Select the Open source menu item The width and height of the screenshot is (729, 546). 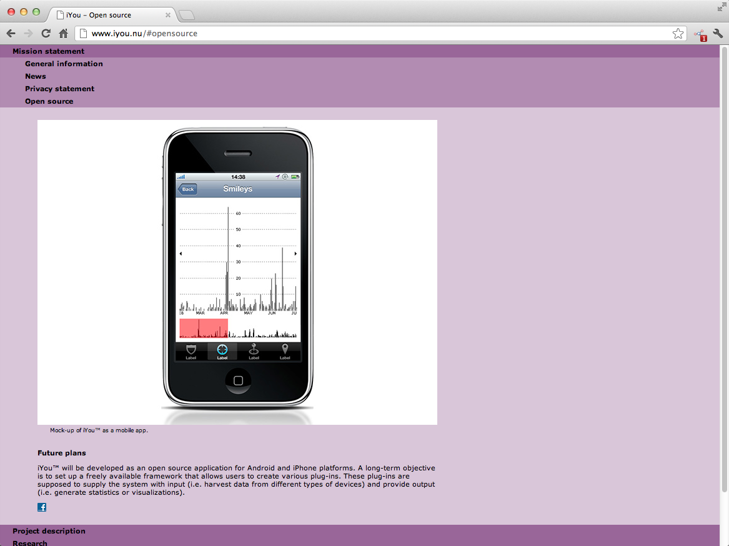pos(49,101)
